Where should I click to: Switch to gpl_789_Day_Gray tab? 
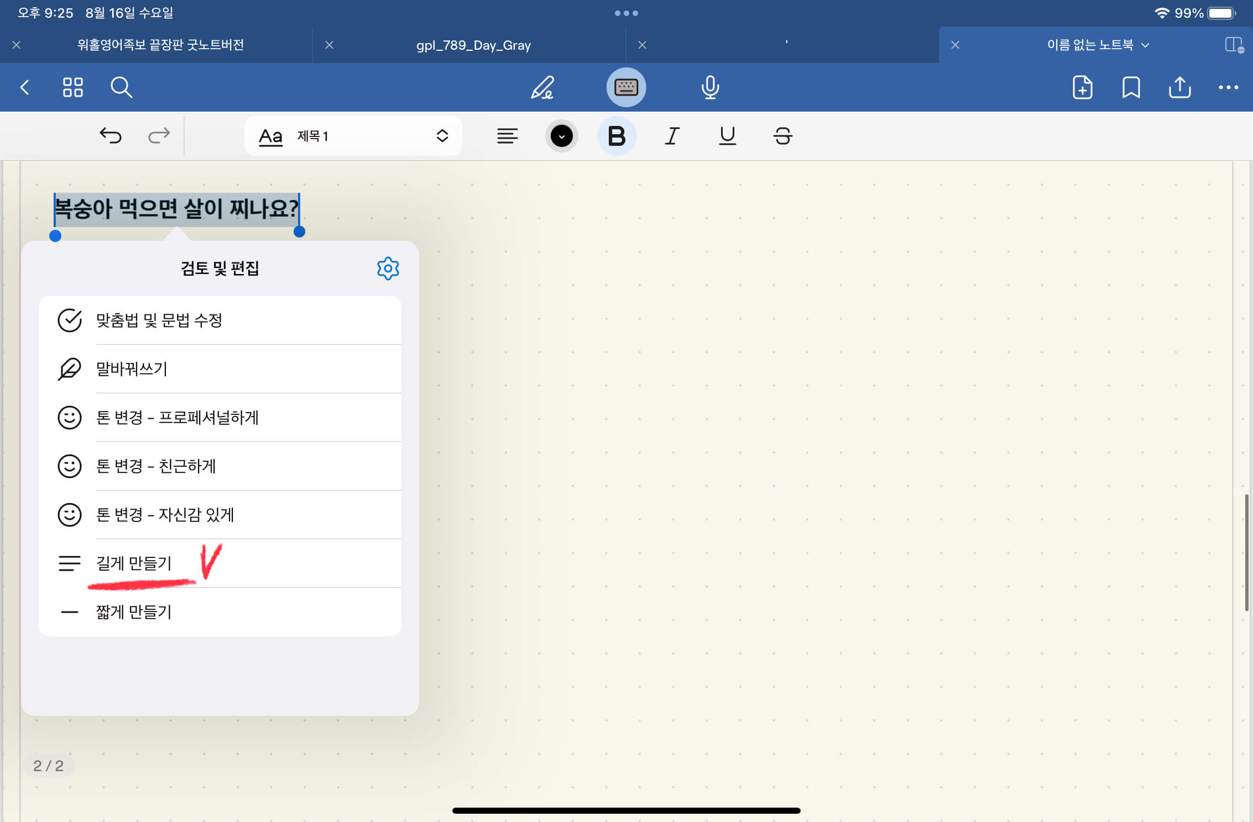473,45
